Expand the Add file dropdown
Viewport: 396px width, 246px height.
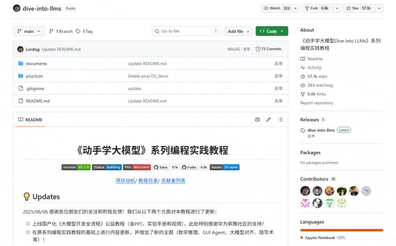click(238, 31)
